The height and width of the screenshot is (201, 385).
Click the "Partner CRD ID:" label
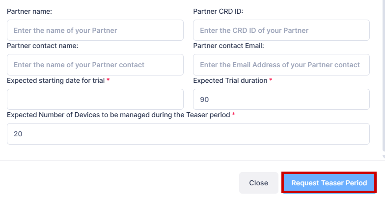(219, 11)
